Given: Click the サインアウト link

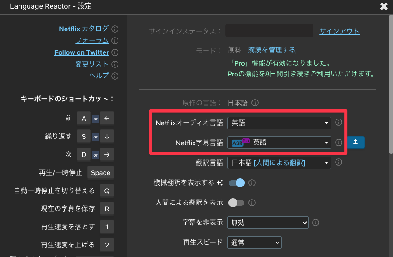Looking at the screenshot, I should click(x=339, y=31).
